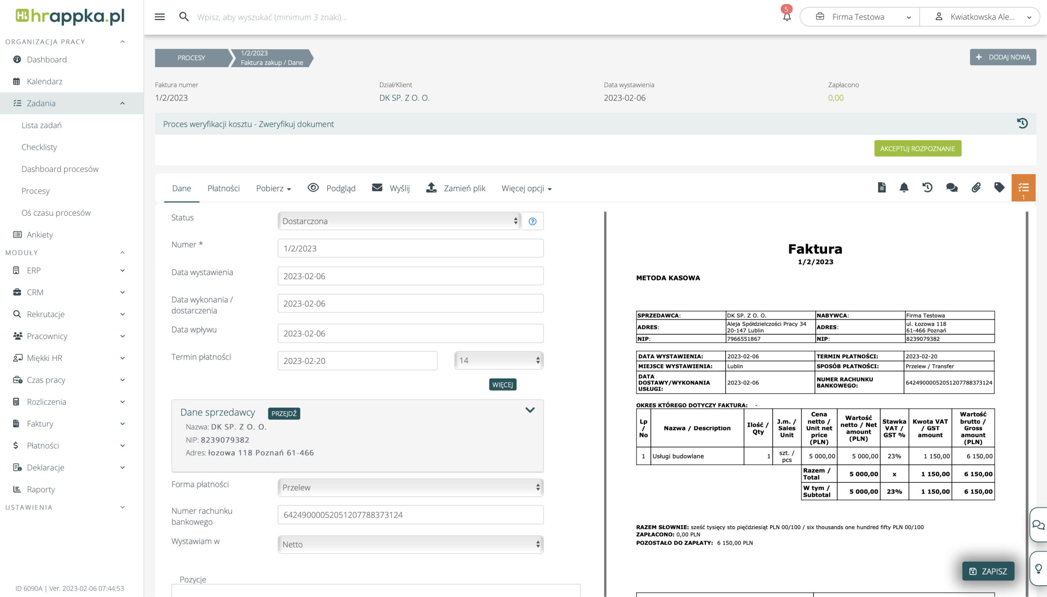This screenshot has height=597, width=1047.
Task: Click the notifications bell in the top bar
Action: point(786,17)
